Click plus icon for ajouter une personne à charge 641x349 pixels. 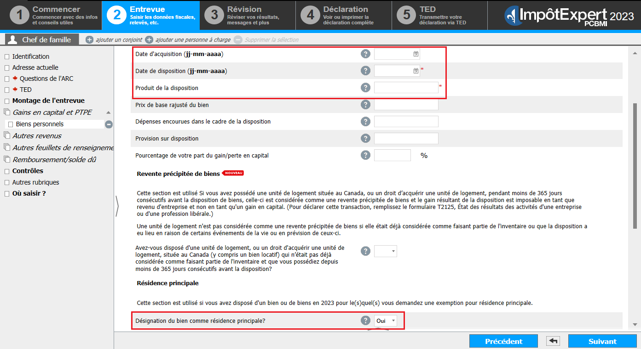tap(149, 40)
